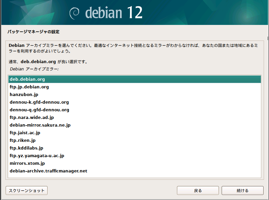The height and width of the screenshot is (200, 269).
Task: Click the スクリーンショット (screenshot) button
Action: click(27, 191)
